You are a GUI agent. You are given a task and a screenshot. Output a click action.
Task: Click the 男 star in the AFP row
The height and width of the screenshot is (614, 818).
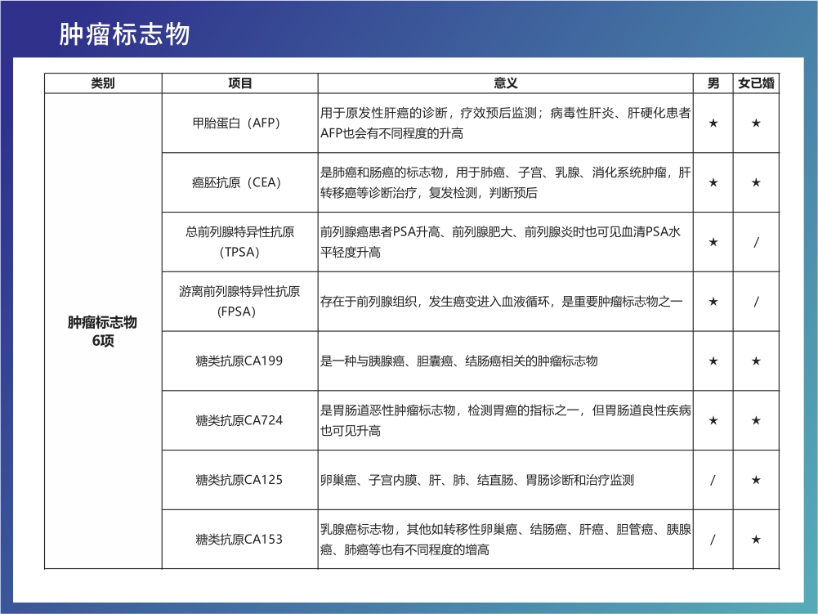[713, 123]
